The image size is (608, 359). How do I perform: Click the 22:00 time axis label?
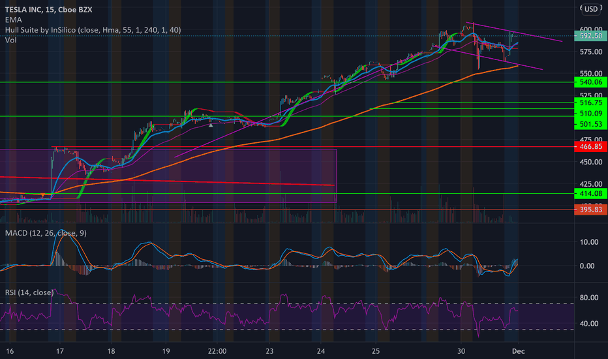coord(217,351)
